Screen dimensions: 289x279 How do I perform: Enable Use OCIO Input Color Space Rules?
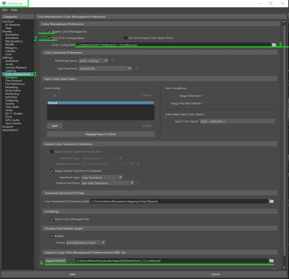(125, 38)
